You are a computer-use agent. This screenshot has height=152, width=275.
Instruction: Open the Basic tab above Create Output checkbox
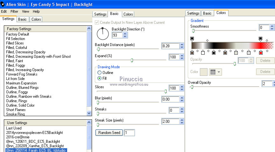[x=114, y=14]
